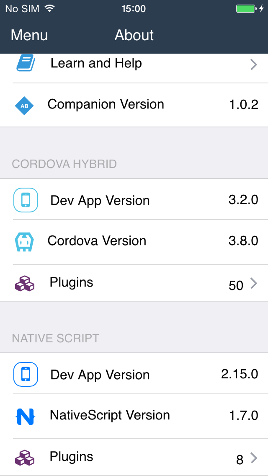Image resolution: width=268 pixels, height=476 pixels.
Task: Tap the NativeScript Version 1.7.0 value
Action: (x=243, y=416)
